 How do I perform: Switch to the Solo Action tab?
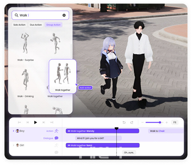click(x=19, y=25)
